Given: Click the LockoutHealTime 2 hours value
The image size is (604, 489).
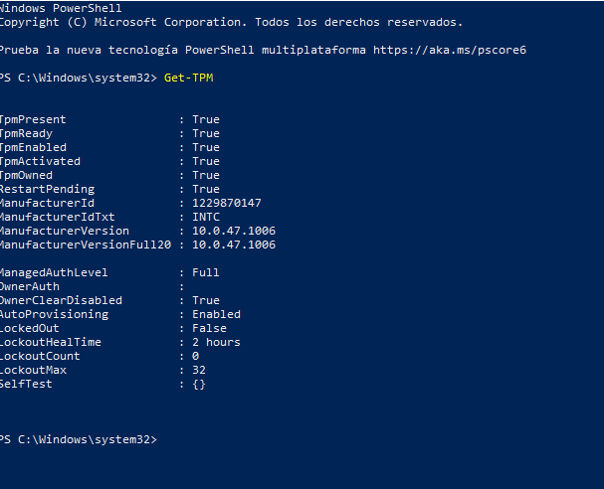Looking at the screenshot, I should [216, 342].
